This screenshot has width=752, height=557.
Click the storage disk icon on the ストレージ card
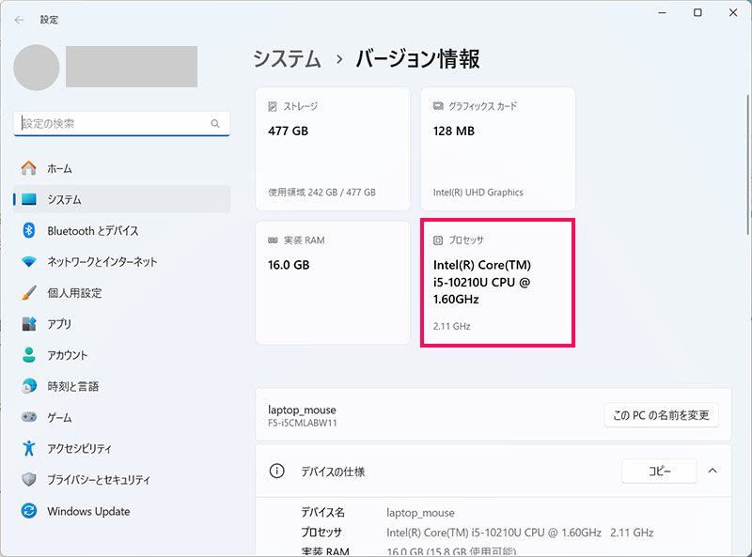coord(273,106)
